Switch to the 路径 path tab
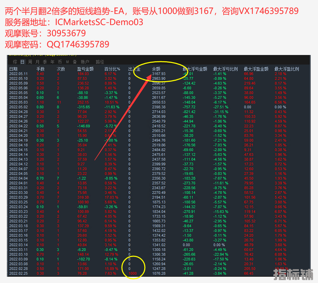 (100, 62)
